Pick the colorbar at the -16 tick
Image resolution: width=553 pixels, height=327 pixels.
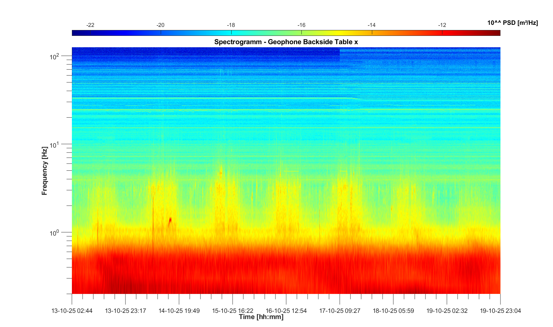[x=301, y=33]
